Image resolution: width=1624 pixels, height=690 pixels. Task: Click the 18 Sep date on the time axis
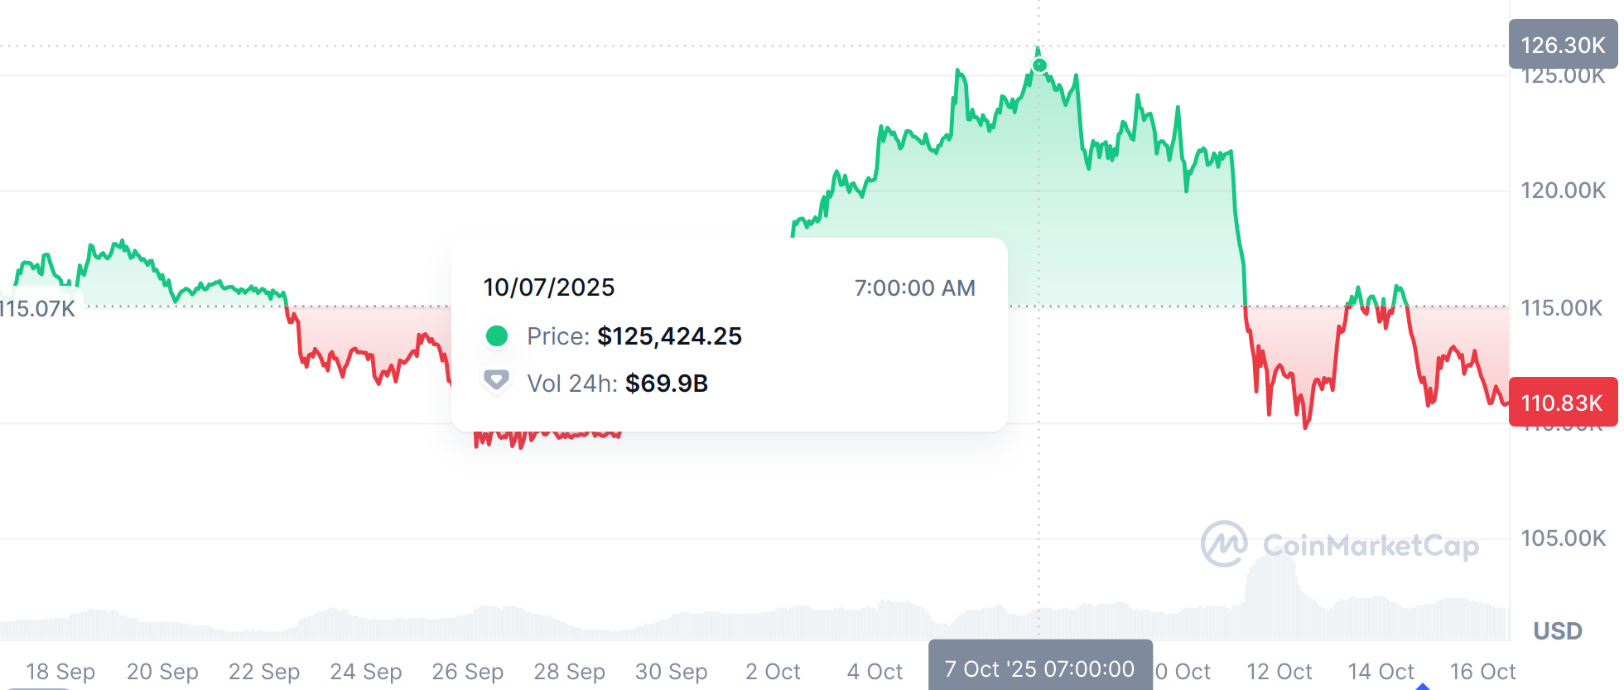pyautogui.click(x=60, y=671)
